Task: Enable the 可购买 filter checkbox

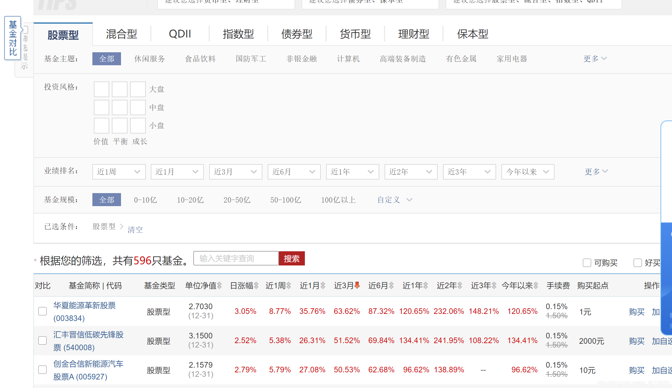Action: (x=587, y=263)
